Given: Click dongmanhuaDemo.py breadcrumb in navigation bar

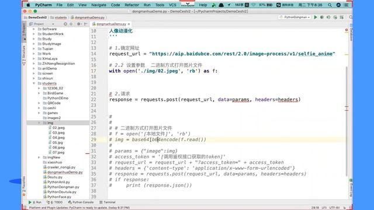Looking at the screenshot, I should click(88, 17).
